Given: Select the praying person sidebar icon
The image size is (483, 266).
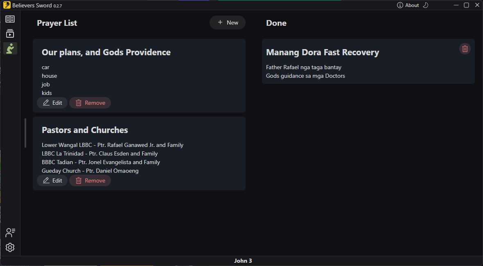Looking at the screenshot, I should (10, 48).
